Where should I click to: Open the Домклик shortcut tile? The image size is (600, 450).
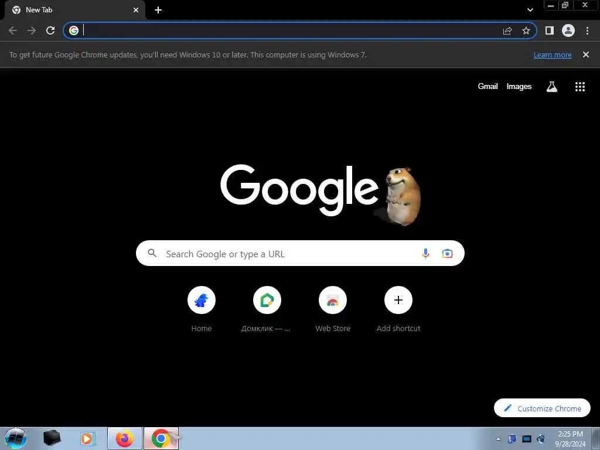[267, 300]
